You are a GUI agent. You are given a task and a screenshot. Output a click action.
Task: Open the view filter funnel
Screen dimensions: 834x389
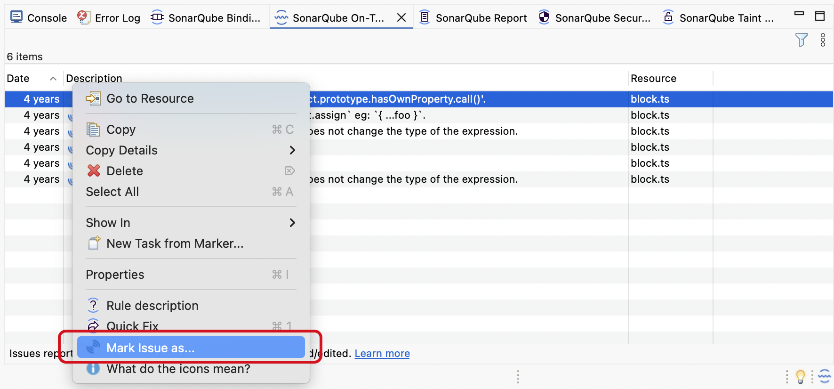[x=802, y=40]
